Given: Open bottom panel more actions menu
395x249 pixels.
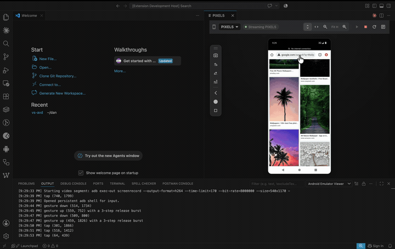Looking at the screenshot, I should point(371,184).
